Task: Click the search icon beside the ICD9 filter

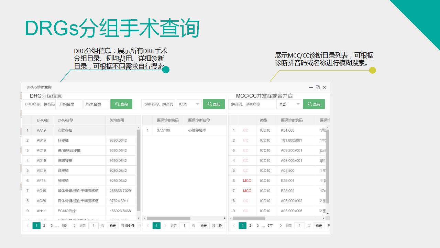Action: (209, 104)
